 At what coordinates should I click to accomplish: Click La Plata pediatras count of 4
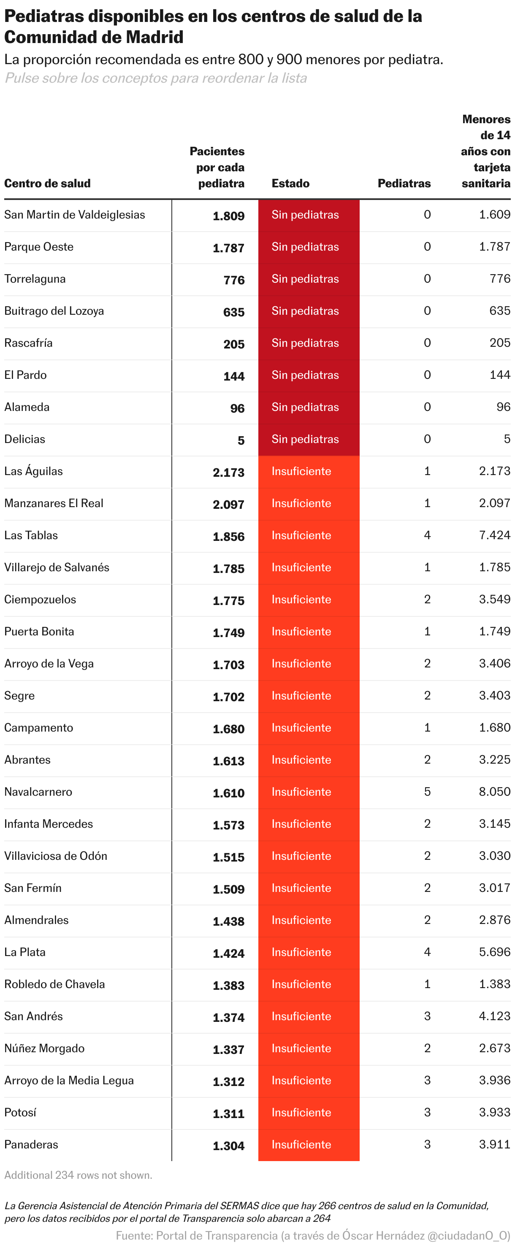coord(427,952)
